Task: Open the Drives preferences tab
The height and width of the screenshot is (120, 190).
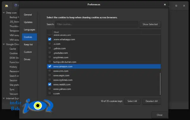Action: pos(27,60)
